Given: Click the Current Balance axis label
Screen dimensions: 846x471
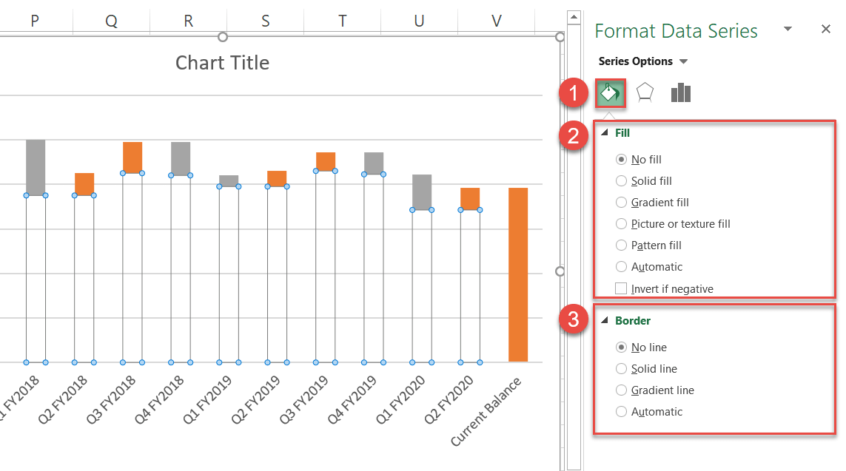Looking at the screenshot, I should pos(487,413).
